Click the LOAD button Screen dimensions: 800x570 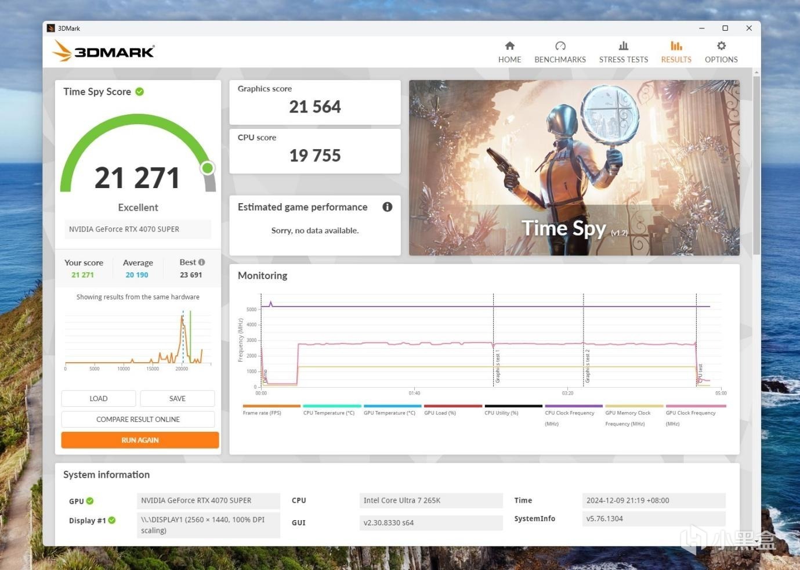(x=99, y=399)
